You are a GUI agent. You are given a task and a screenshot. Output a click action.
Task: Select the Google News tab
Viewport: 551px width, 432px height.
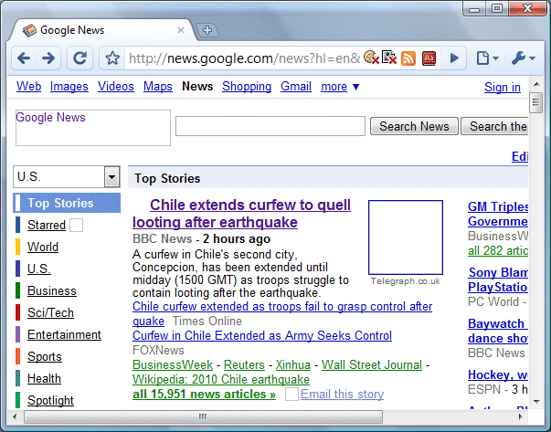click(x=102, y=30)
